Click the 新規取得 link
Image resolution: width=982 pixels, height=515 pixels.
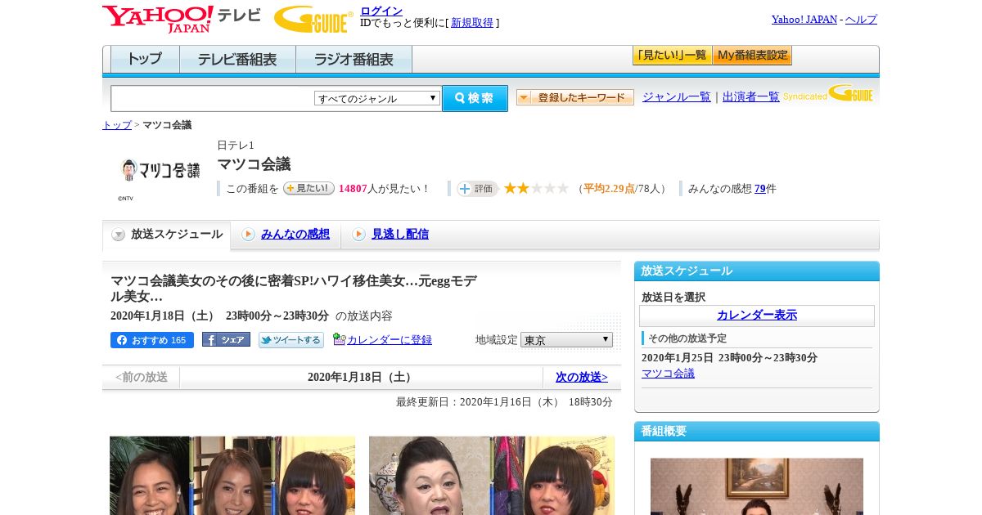click(472, 23)
